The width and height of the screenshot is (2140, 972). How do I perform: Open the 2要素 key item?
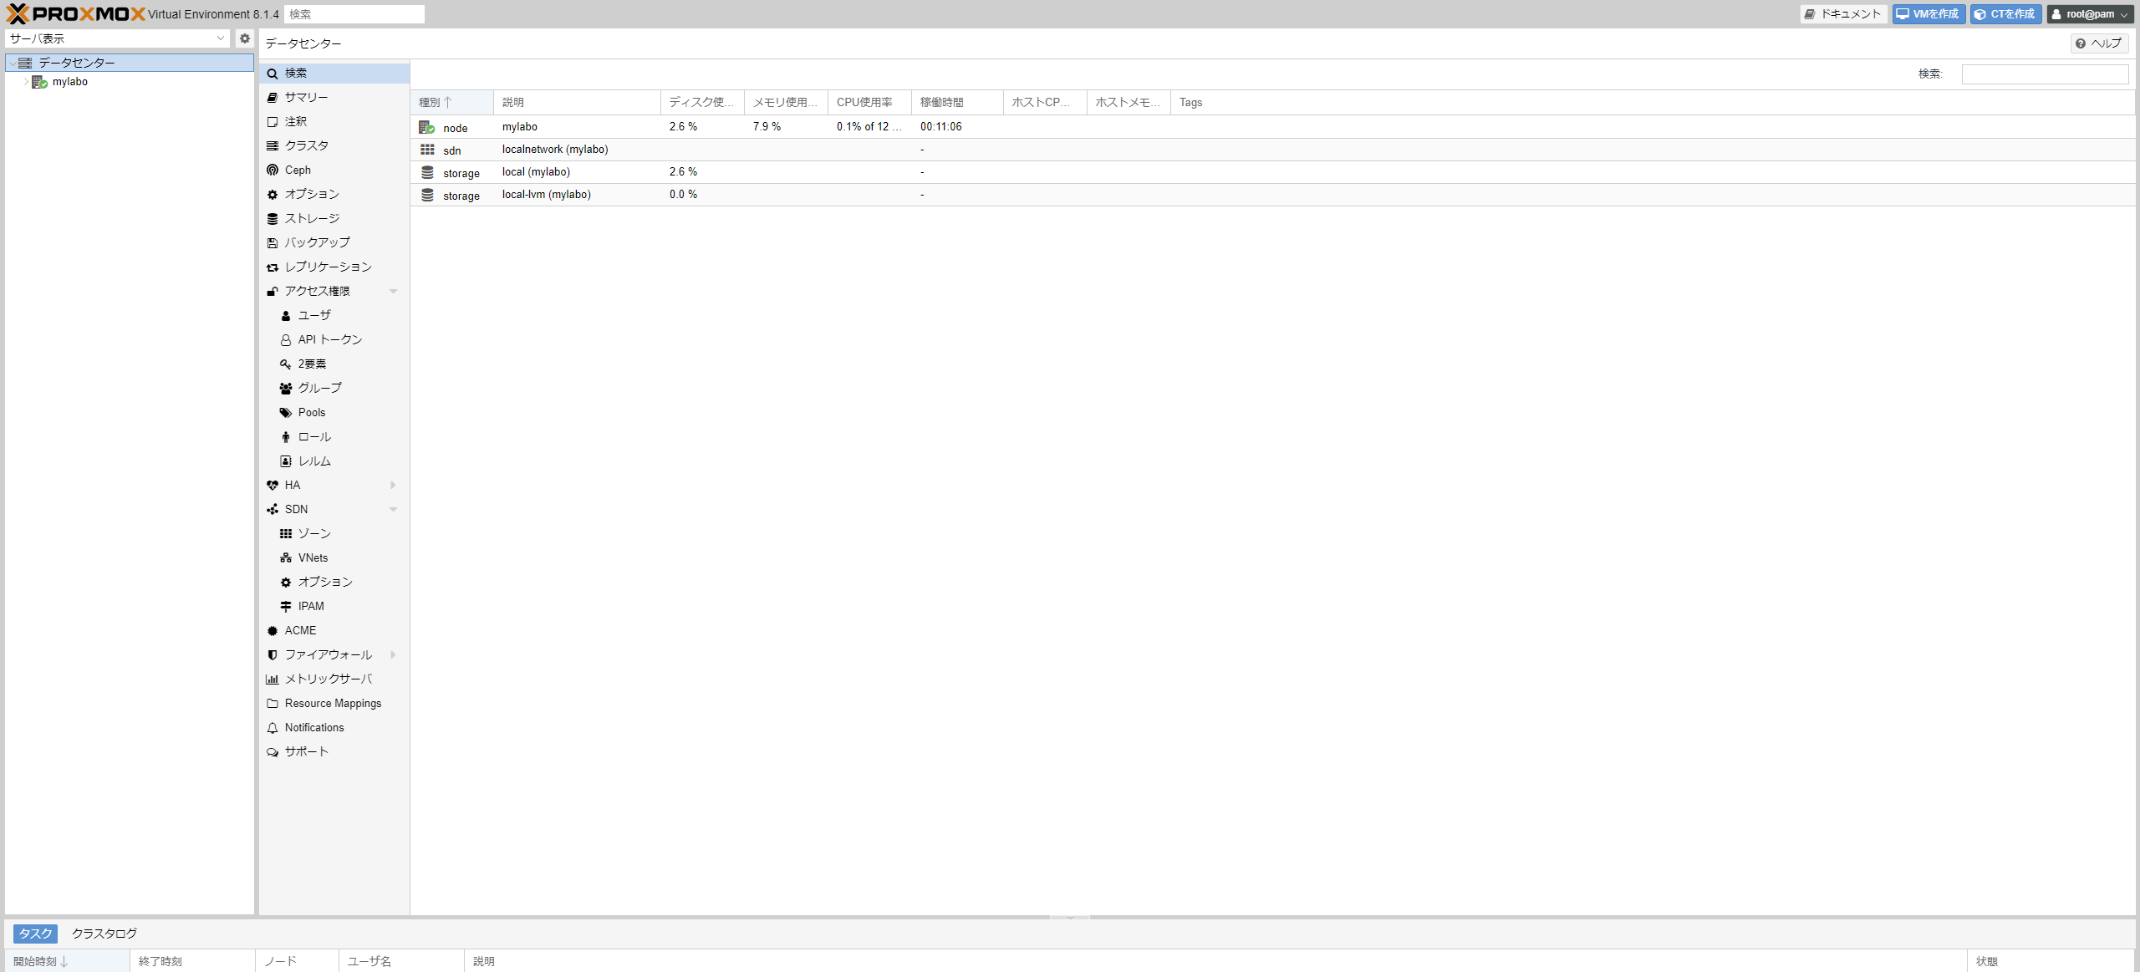(312, 364)
